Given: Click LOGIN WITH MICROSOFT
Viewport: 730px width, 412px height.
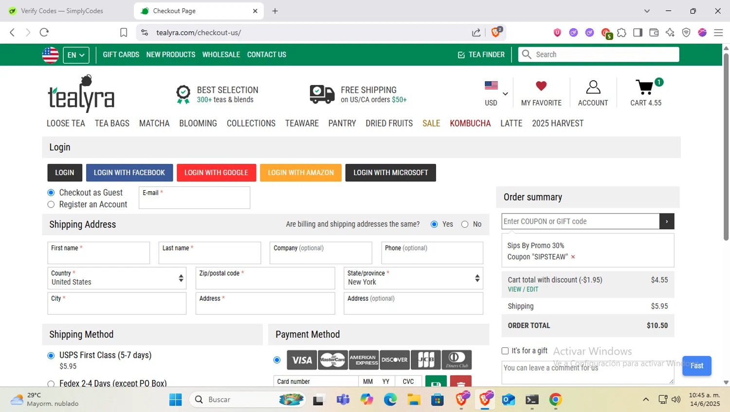Looking at the screenshot, I should 391,173.
